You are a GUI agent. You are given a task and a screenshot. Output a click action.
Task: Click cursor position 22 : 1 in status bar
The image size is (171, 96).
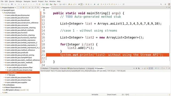(x=125, y=95)
